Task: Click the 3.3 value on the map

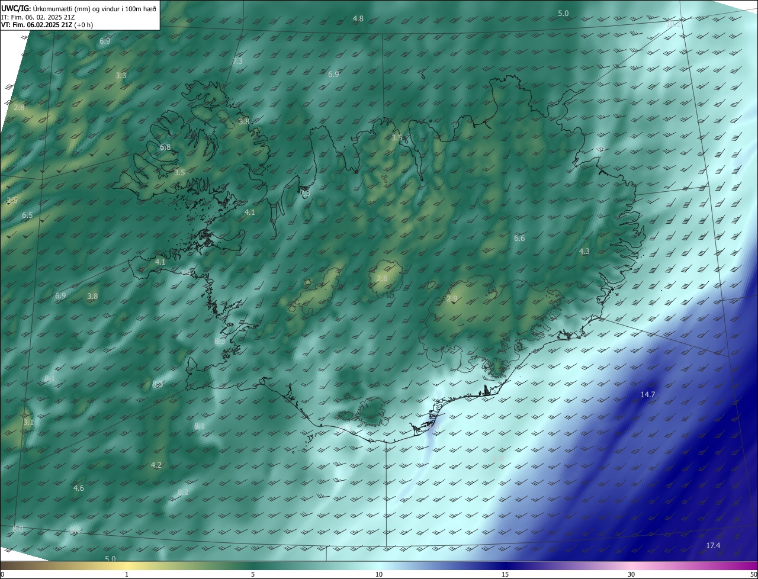Action: pyautogui.click(x=121, y=76)
